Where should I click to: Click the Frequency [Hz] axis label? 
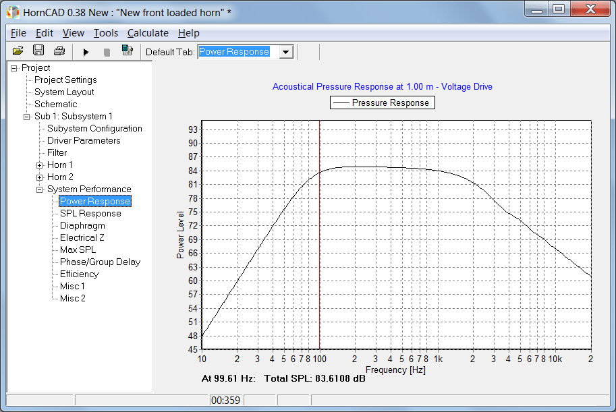click(x=395, y=370)
